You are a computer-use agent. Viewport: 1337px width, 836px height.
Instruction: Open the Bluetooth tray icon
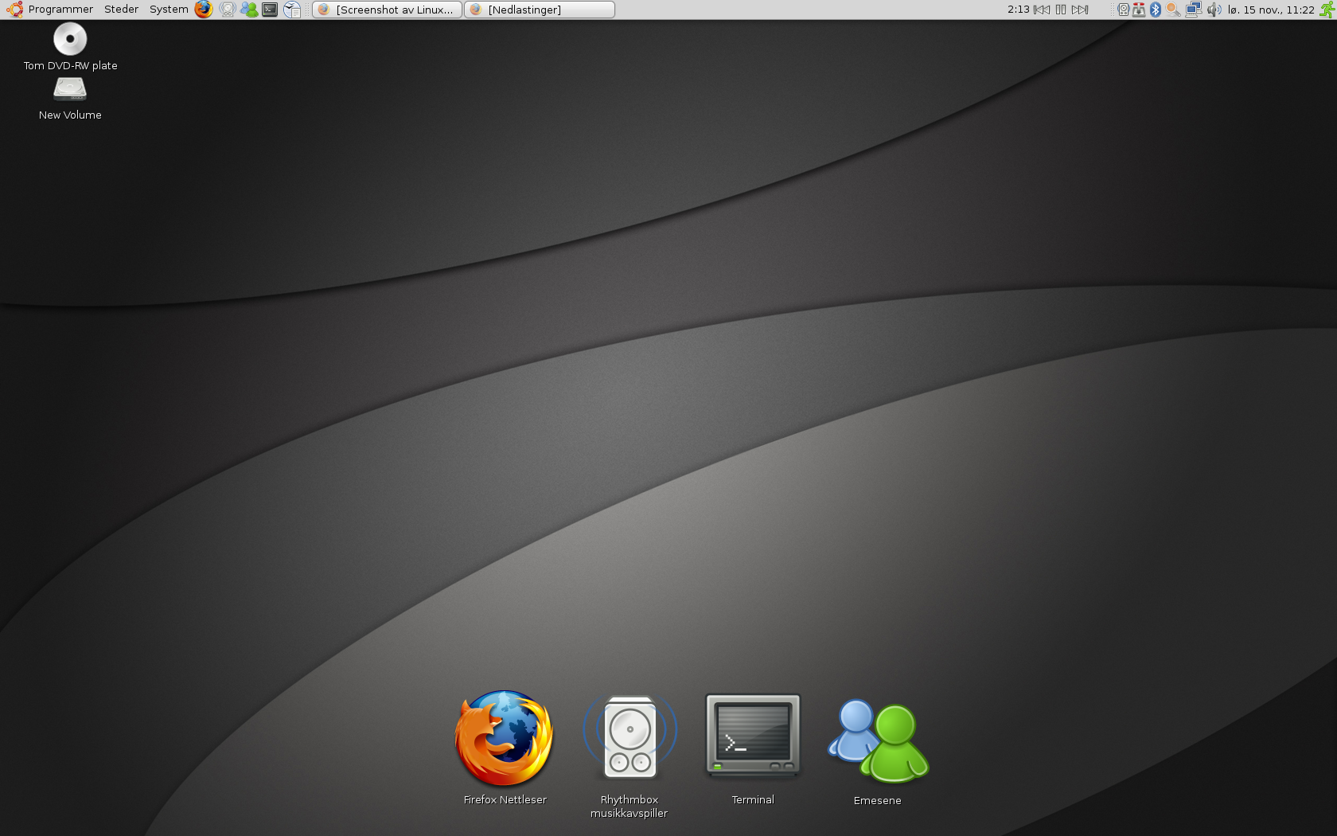(x=1156, y=10)
